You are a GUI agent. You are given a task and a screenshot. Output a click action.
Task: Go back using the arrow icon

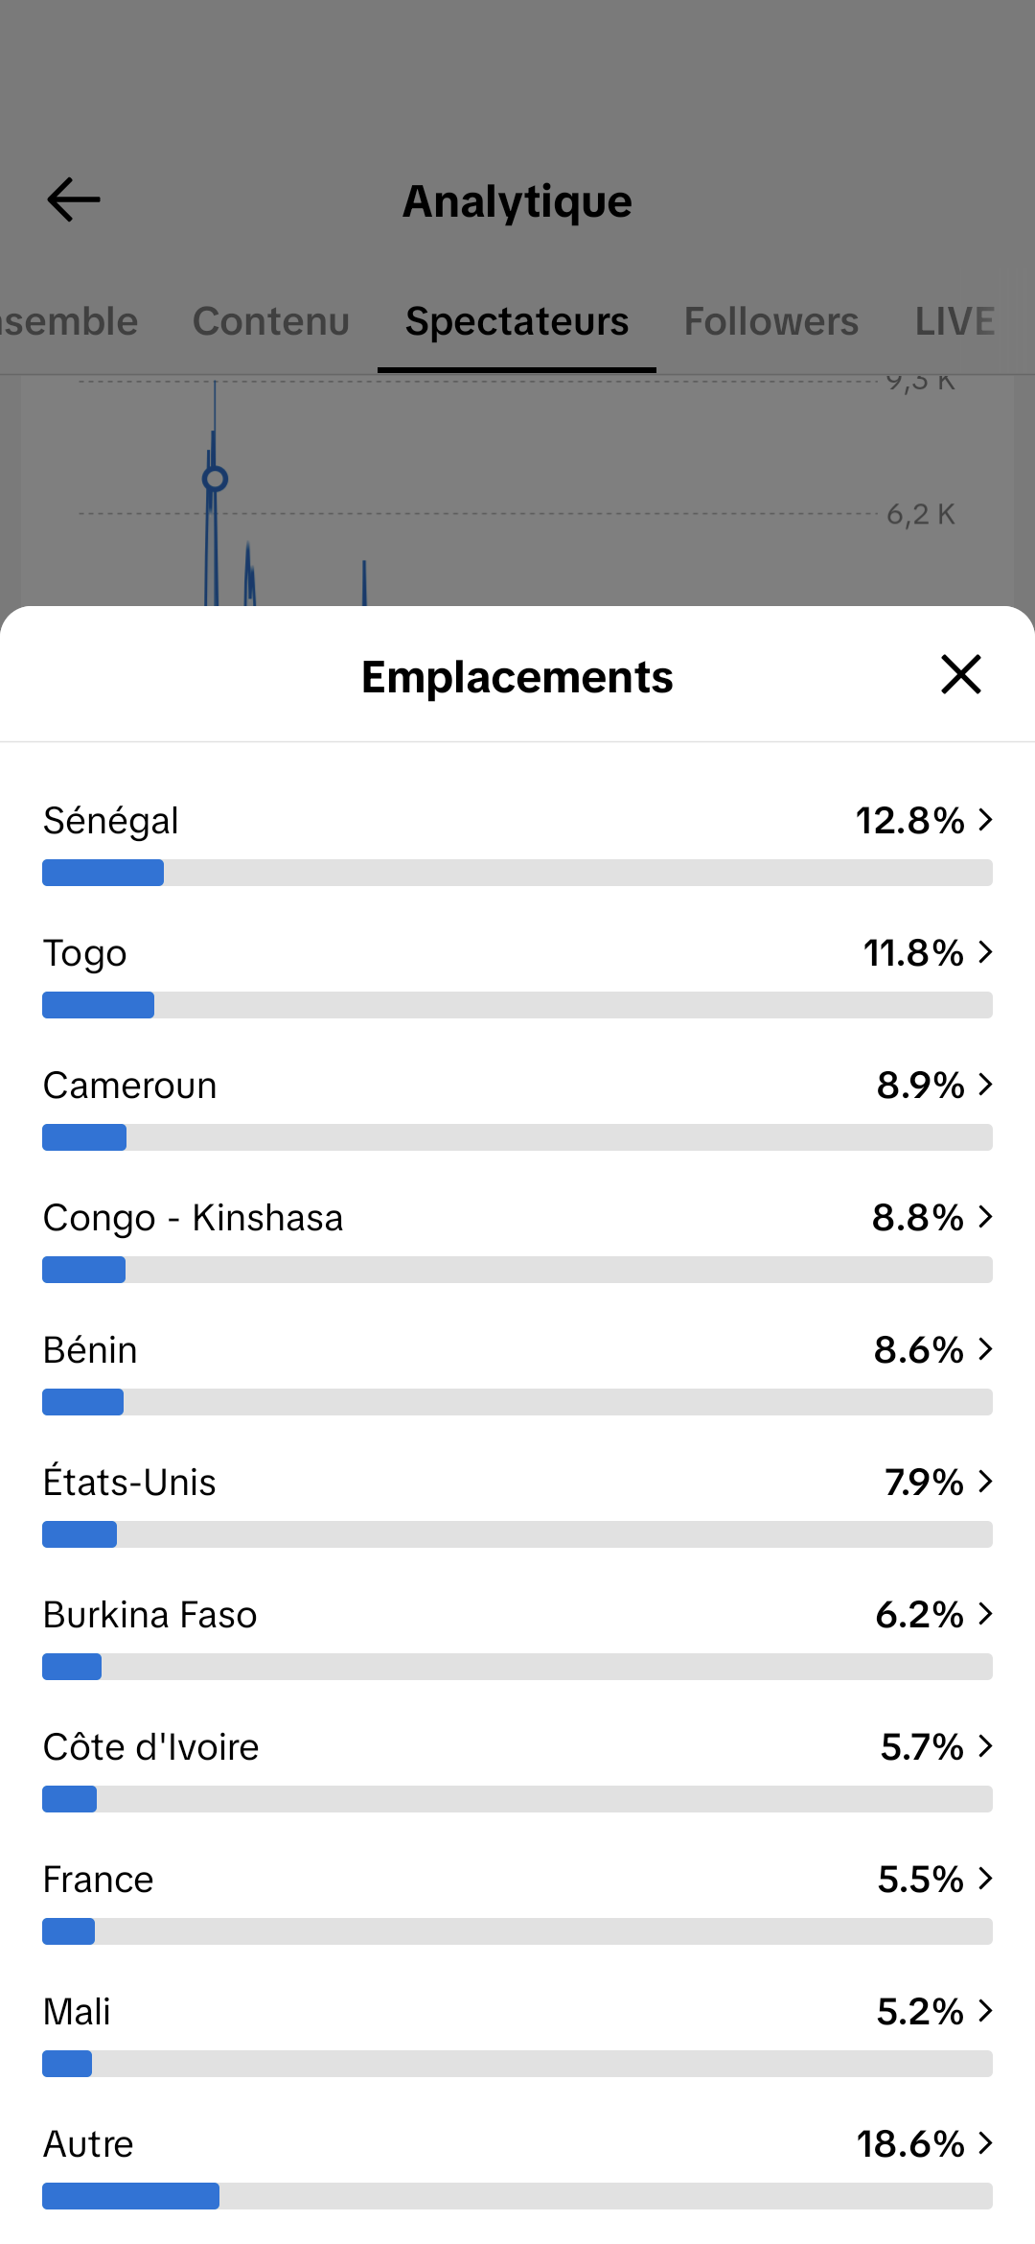[x=74, y=199]
